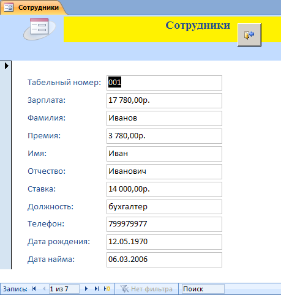Click the Имя field containing Иван
The image size is (281, 295).
click(x=164, y=154)
